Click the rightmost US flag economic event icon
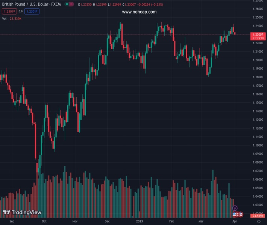Screen dimensions: 267x225 click(x=241, y=214)
